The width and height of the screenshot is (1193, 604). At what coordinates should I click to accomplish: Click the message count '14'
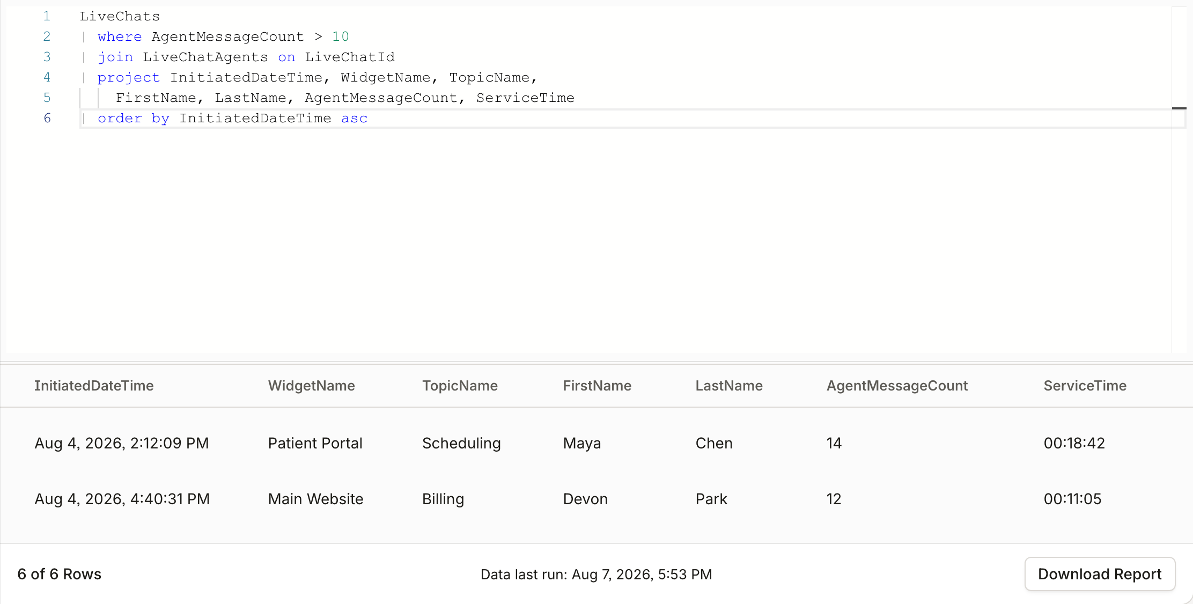(x=834, y=443)
